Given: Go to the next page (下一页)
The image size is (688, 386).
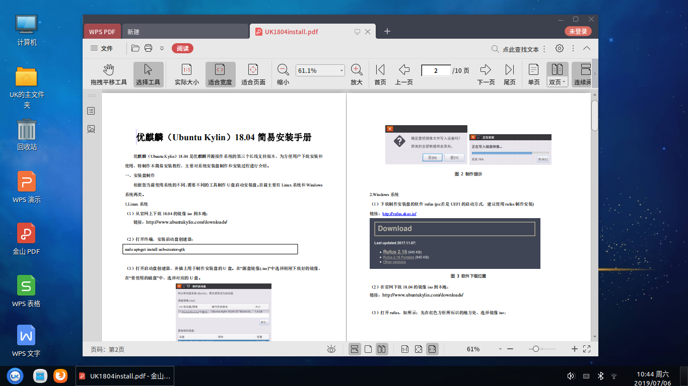Looking at the screenshot, I should (485, 74).
